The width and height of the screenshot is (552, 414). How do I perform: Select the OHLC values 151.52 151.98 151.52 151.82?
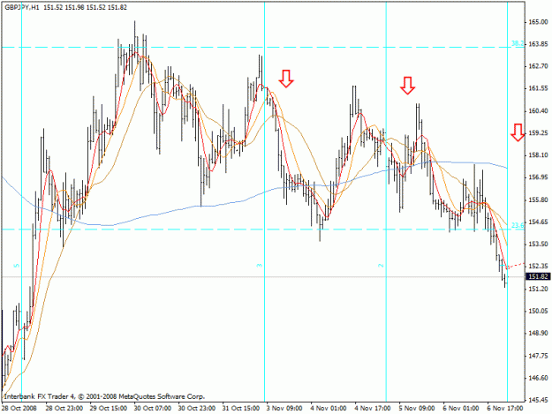pos(85,7)
